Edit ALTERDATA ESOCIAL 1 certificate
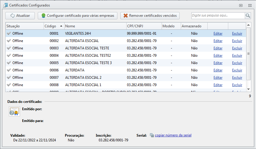This screenshot has height=149, width=256. pyautogui.click(x=218, y=85)
